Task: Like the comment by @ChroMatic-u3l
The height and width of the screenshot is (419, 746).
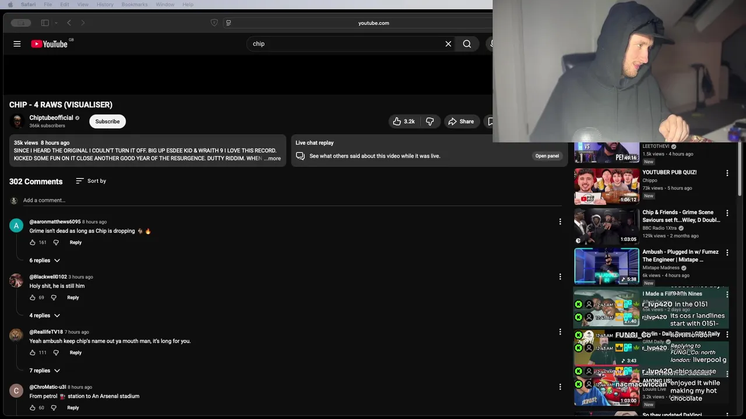Action: 33,408
